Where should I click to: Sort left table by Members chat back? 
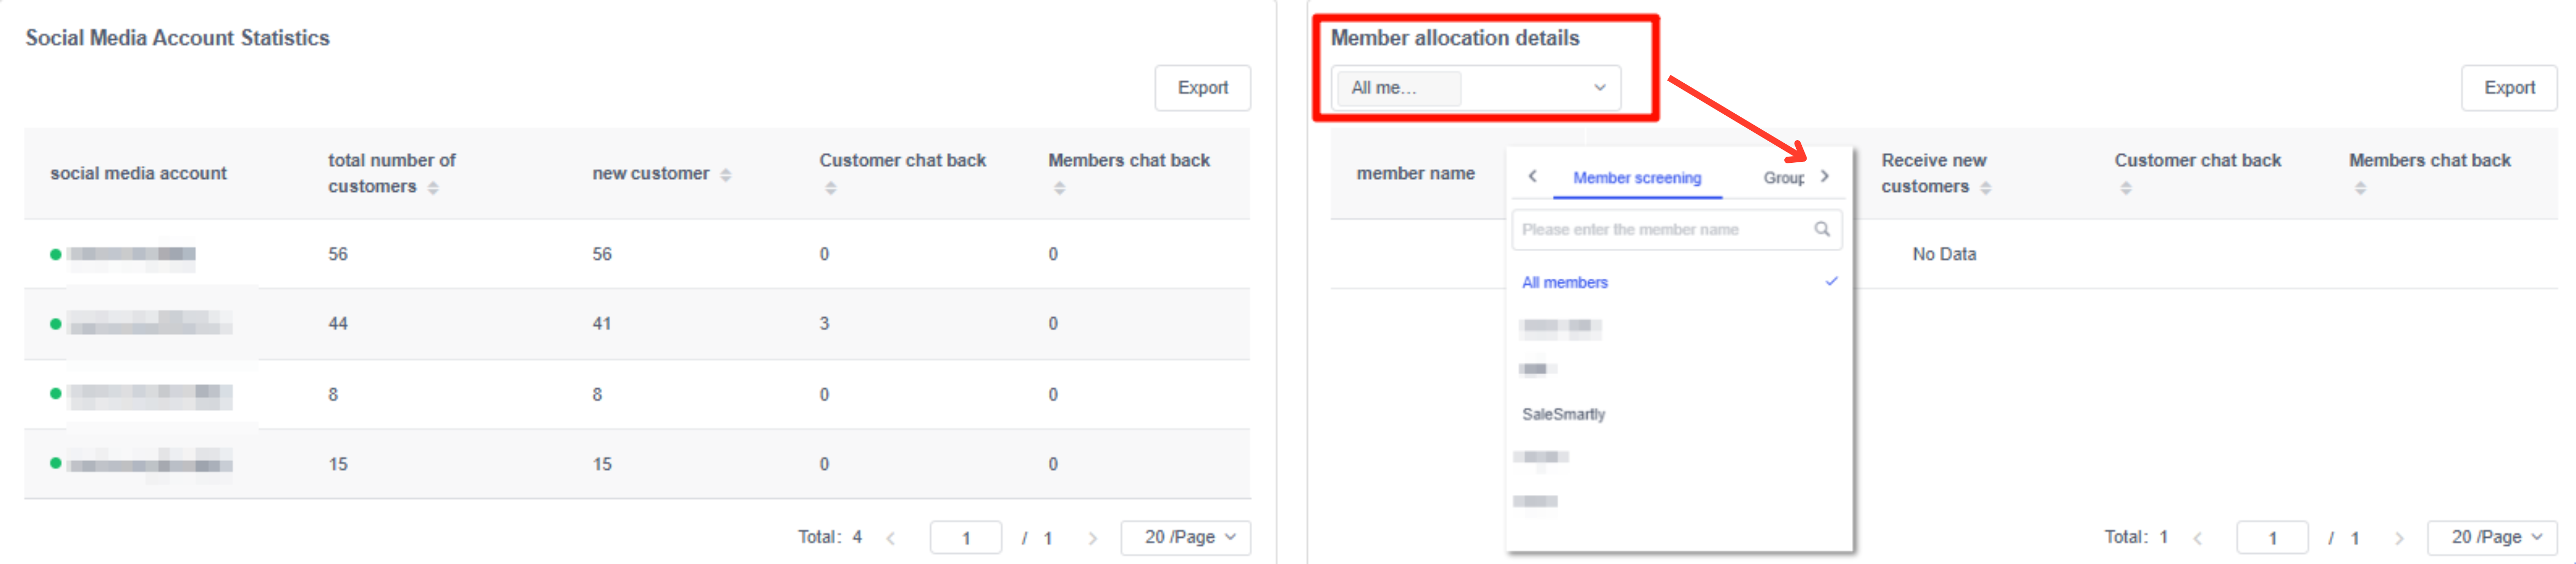(1059, 188)
